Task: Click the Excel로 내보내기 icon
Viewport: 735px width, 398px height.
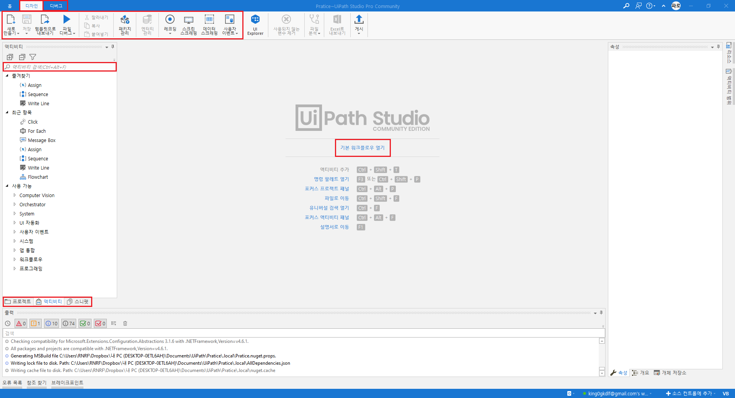Action: [x=337, y=19]
